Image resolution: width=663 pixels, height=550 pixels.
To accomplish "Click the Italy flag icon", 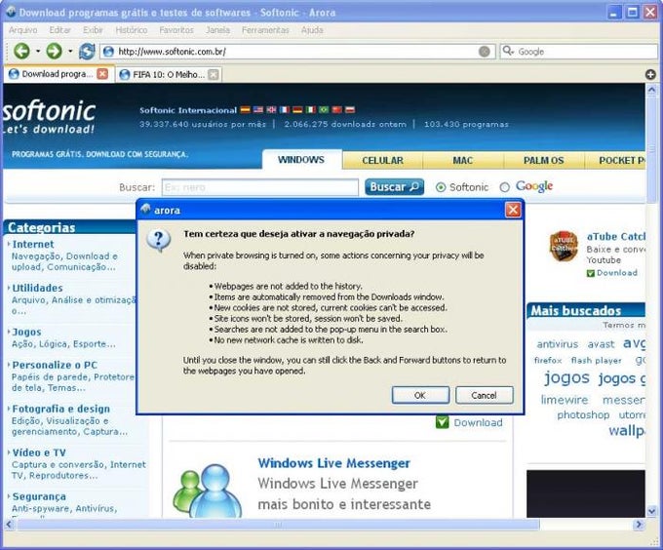I will click(x=311, y=110).
